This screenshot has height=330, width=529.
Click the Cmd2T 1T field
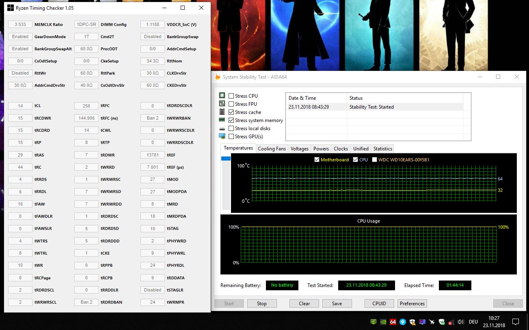(86, 36)
